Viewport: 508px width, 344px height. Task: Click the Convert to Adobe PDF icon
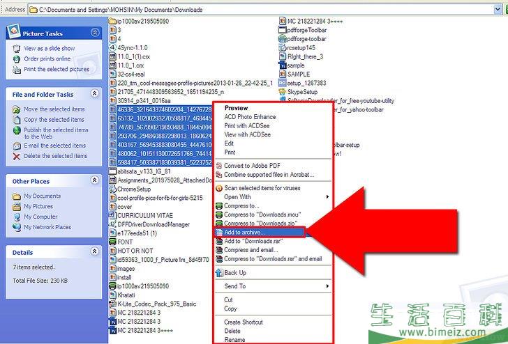click(x=219, y=166)
